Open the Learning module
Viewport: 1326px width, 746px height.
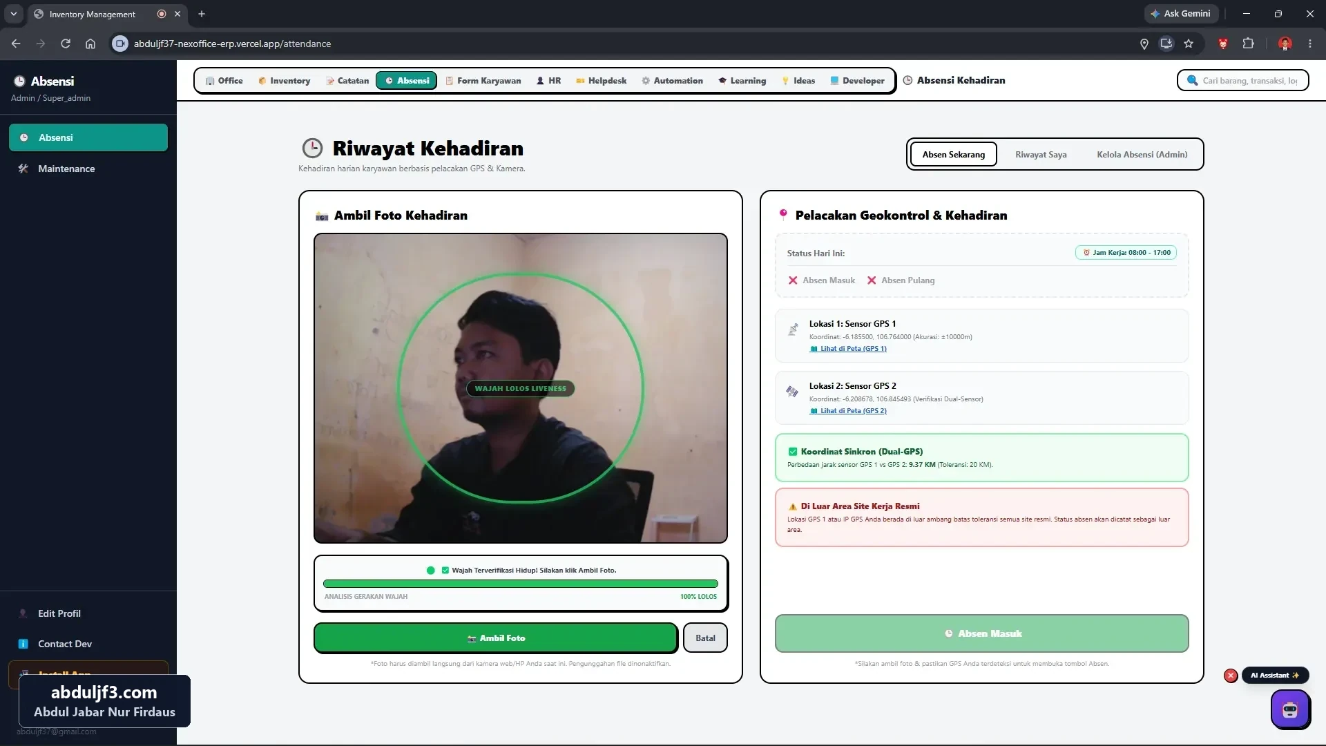pyautogui.click(x=742, y=81)
